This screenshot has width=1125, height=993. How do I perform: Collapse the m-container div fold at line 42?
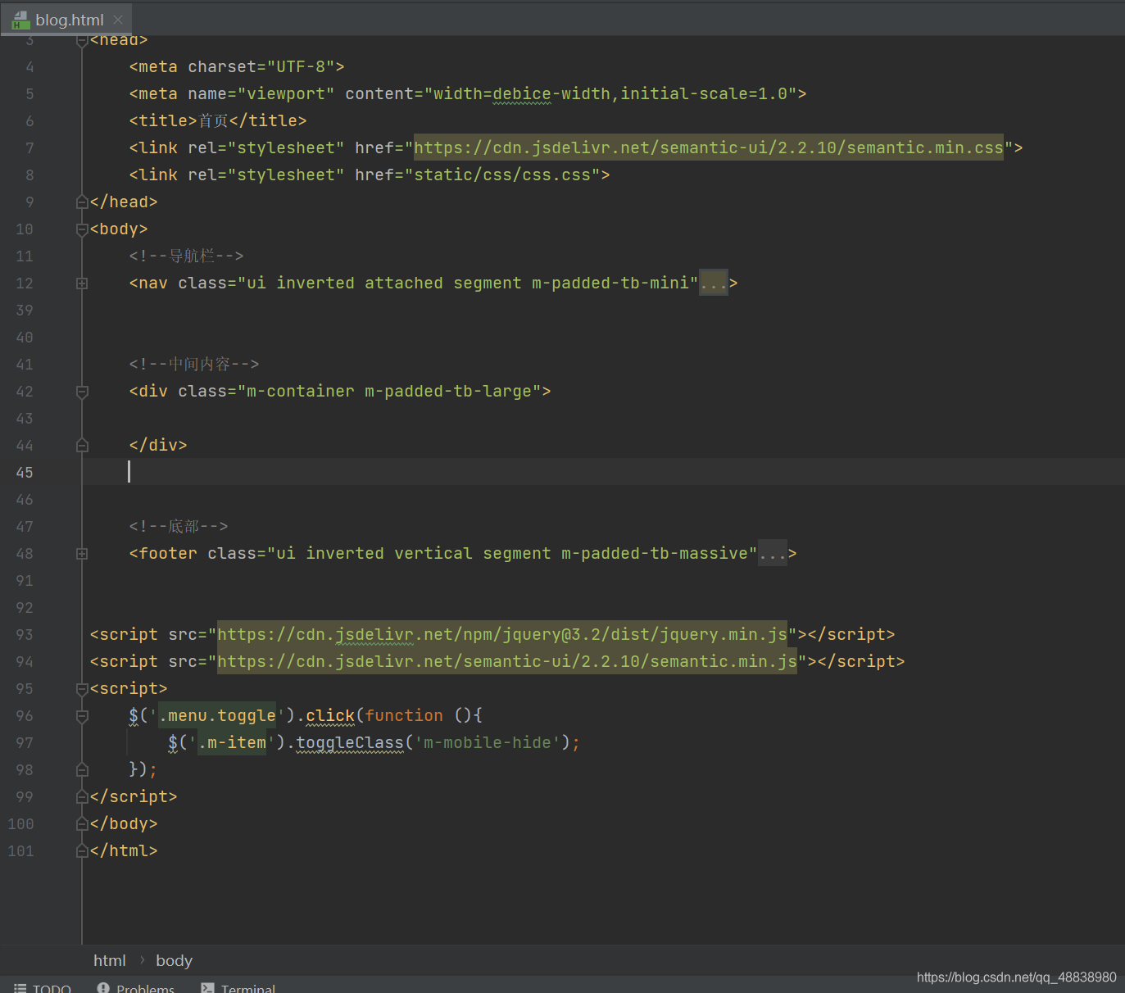pyautogui.click(x=82, y=392)
